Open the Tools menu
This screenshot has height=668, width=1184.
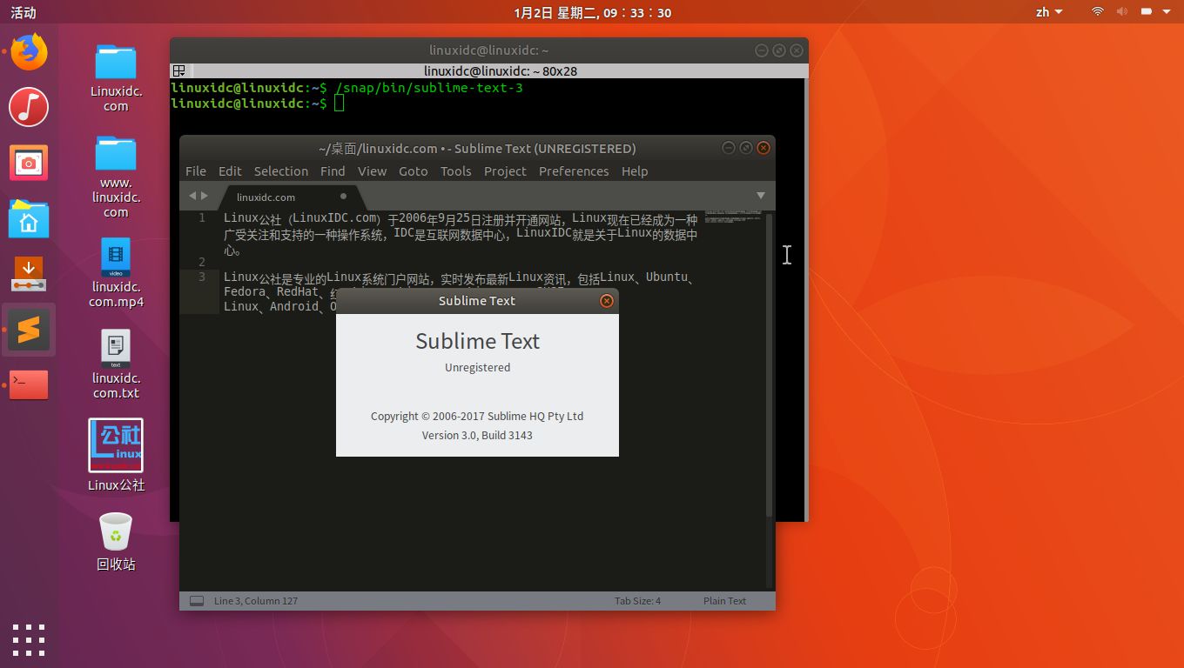click(x=455, y=171)
